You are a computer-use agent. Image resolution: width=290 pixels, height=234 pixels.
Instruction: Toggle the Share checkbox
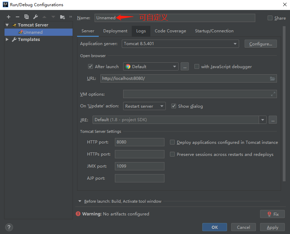270,18
